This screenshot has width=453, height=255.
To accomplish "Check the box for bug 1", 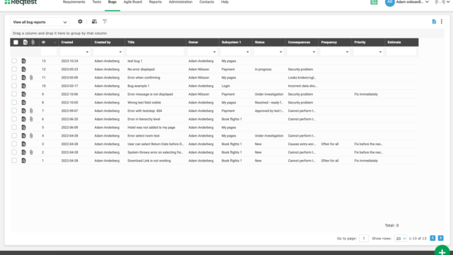I will coord(14,161).
